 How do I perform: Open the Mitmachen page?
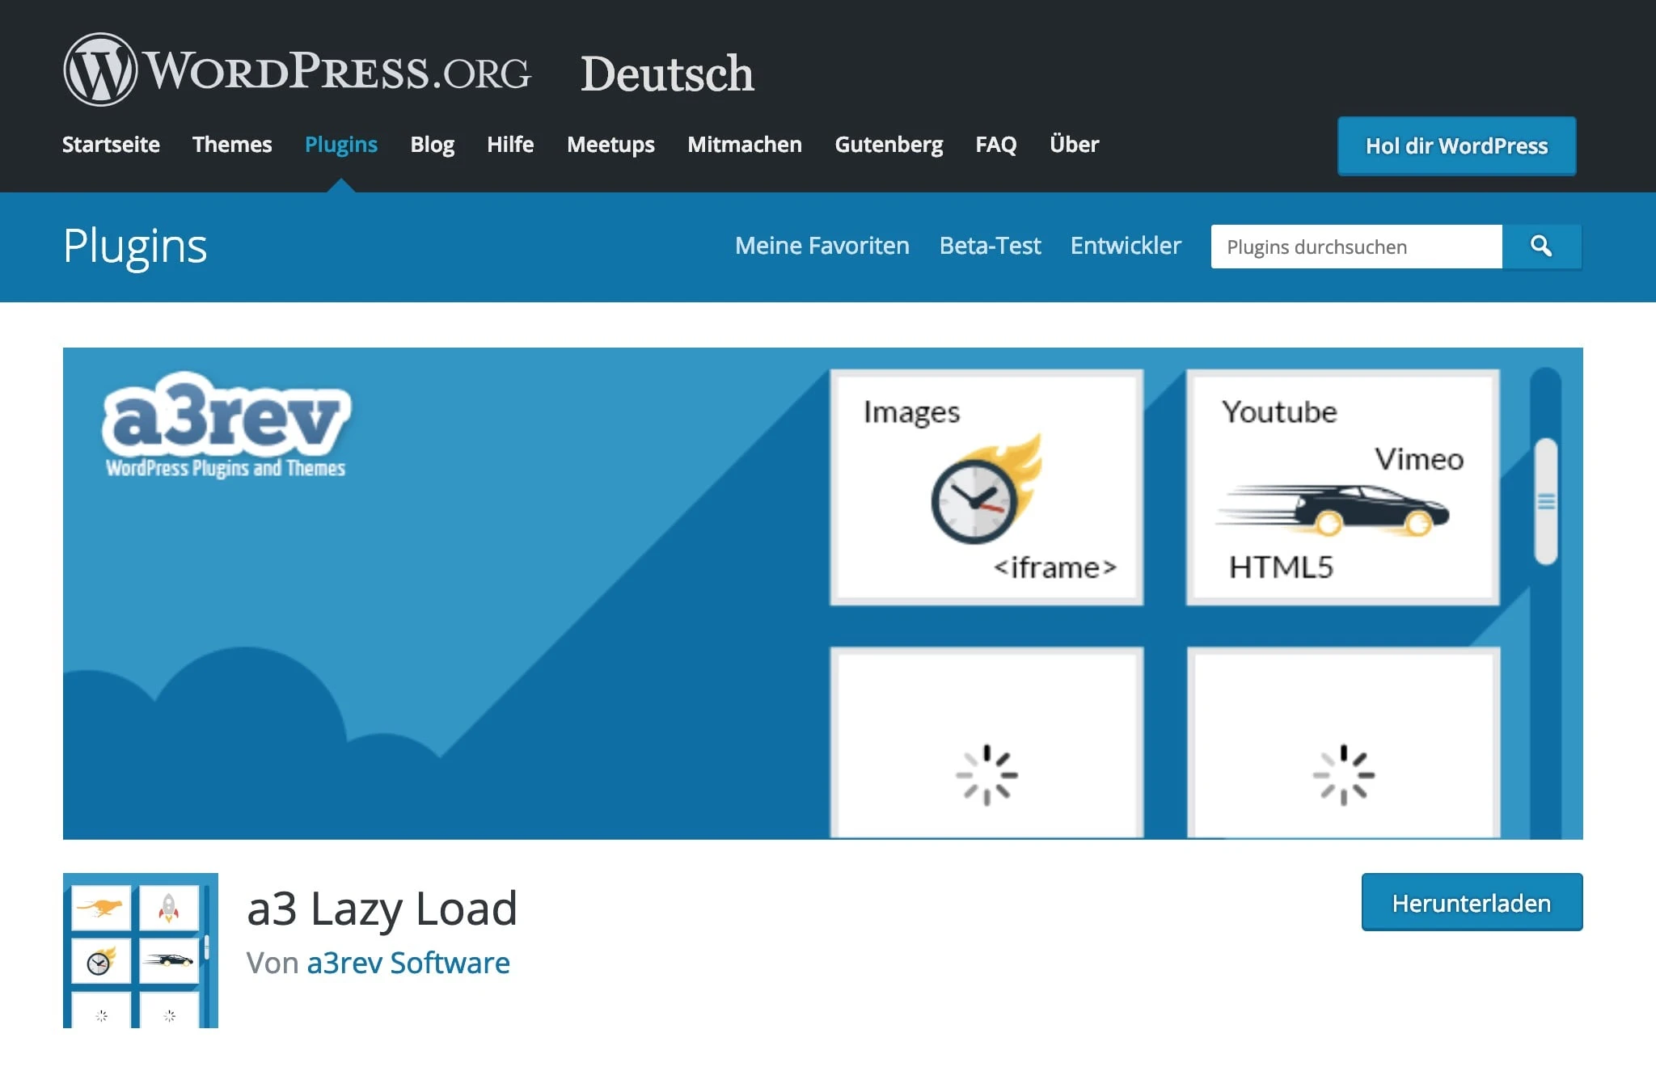[x=744, y=144]
